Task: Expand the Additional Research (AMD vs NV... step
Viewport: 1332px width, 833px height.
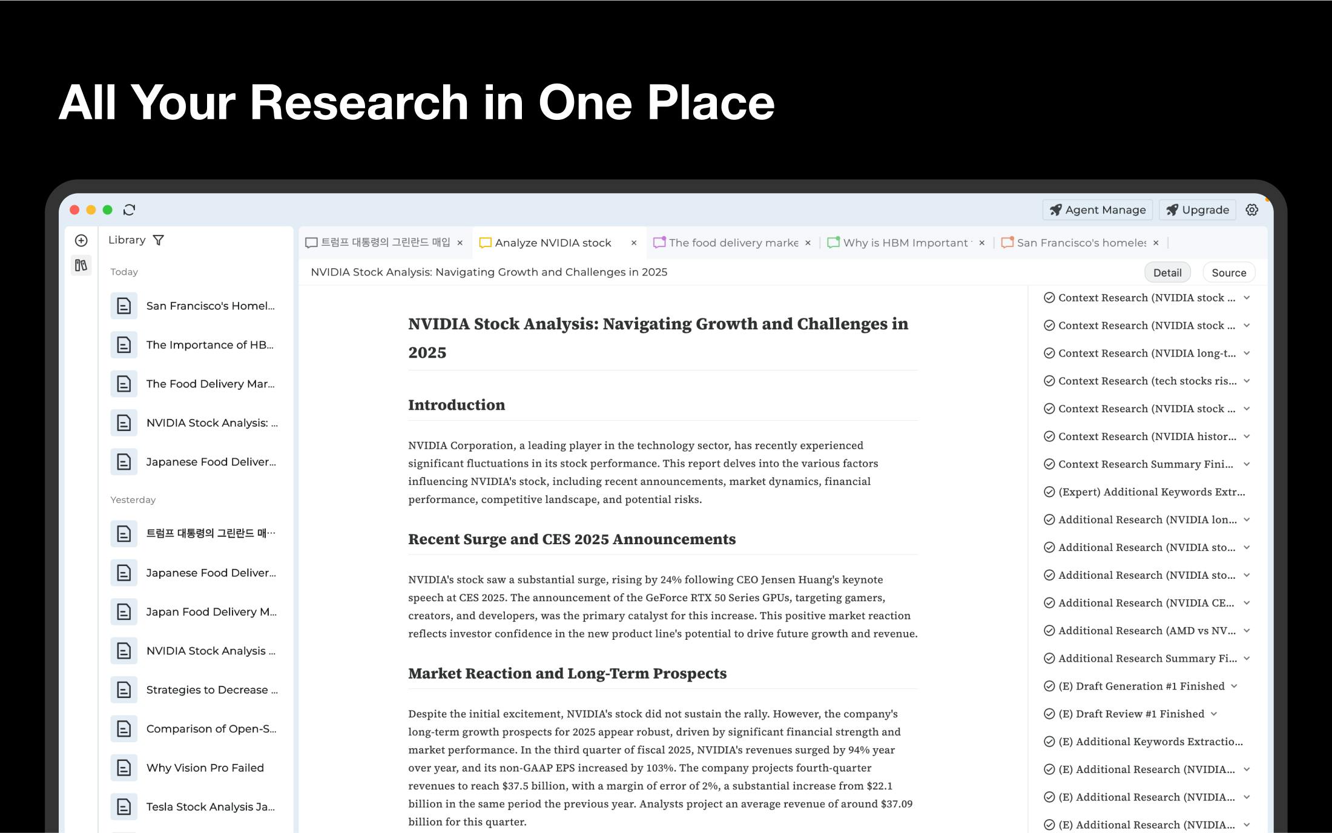Action: pos(1247,631)
